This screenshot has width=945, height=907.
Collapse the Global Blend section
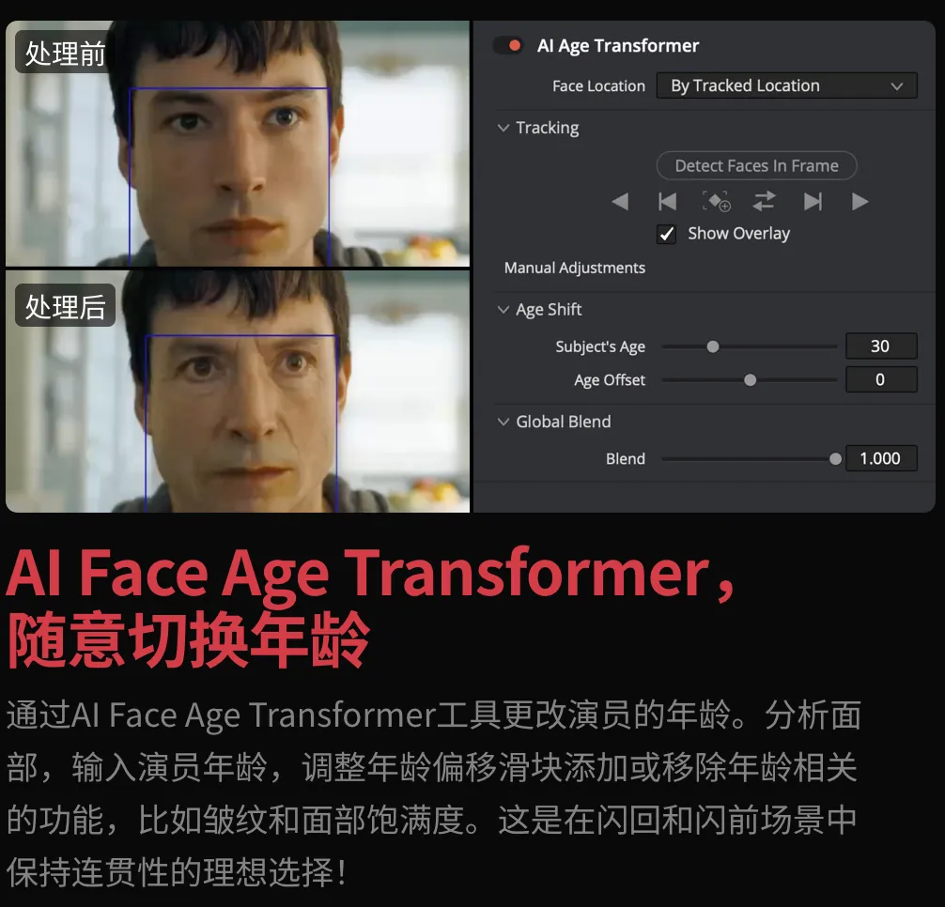tap(503, 422)
